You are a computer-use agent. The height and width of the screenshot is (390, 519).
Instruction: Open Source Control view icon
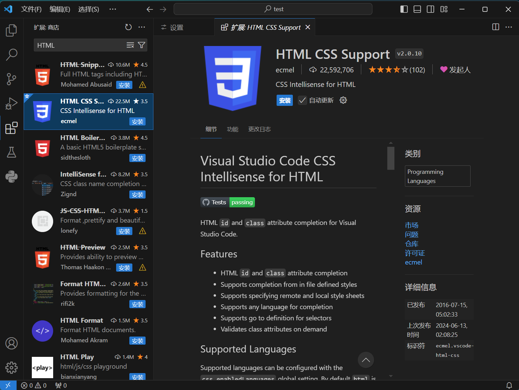(x=12, y=79)
